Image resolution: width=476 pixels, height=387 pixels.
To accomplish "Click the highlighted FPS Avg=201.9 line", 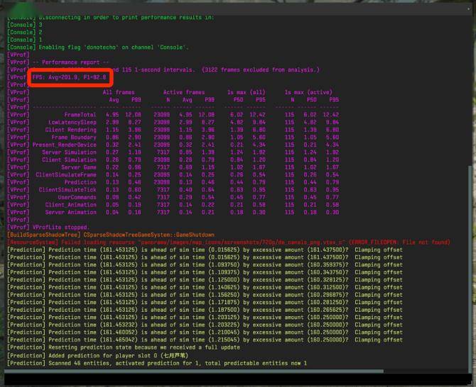I will [x=69, y=77].
